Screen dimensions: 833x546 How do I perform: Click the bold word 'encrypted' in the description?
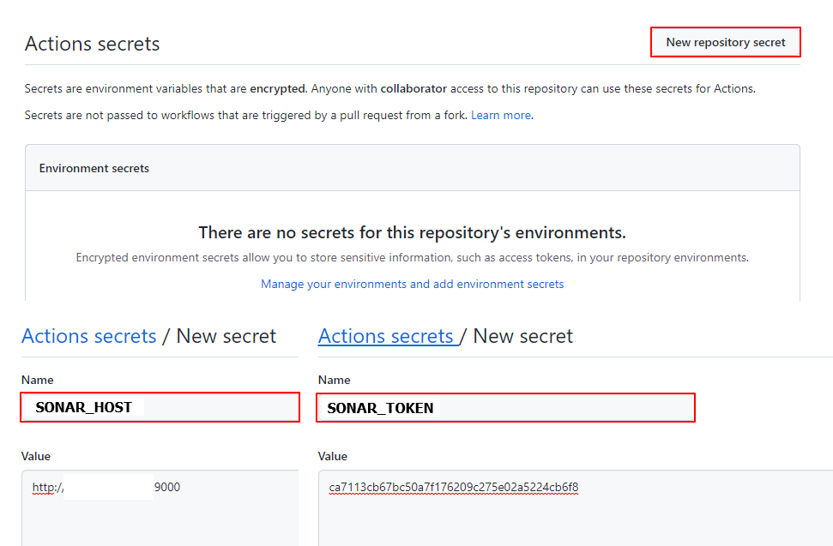[x=277, y=88]
